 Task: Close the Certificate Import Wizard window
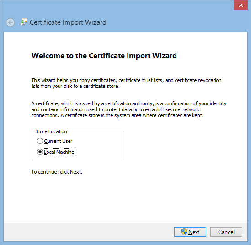click(240, 5)
